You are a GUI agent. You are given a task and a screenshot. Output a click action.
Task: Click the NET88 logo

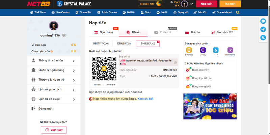pyautogui.click(x=38, y=4)
